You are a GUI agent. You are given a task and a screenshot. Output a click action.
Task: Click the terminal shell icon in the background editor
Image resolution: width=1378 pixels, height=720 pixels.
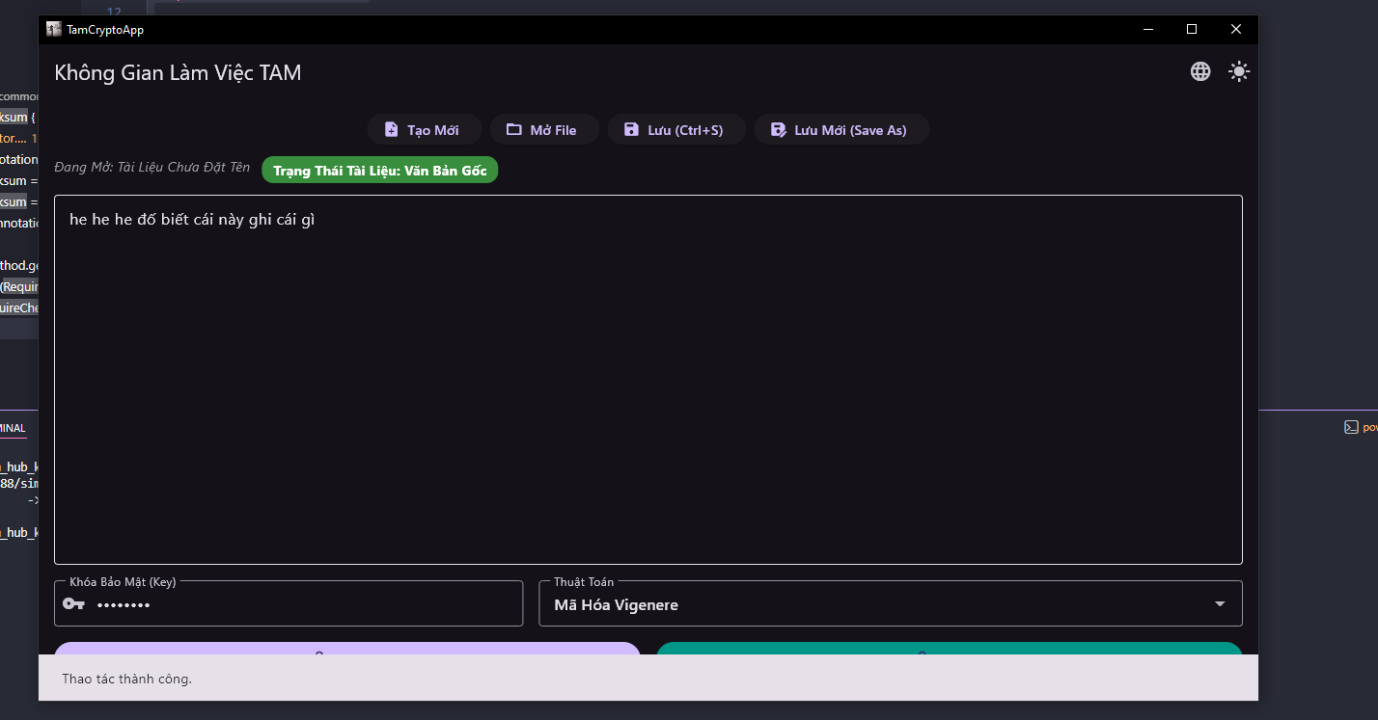coord(1351,427)
